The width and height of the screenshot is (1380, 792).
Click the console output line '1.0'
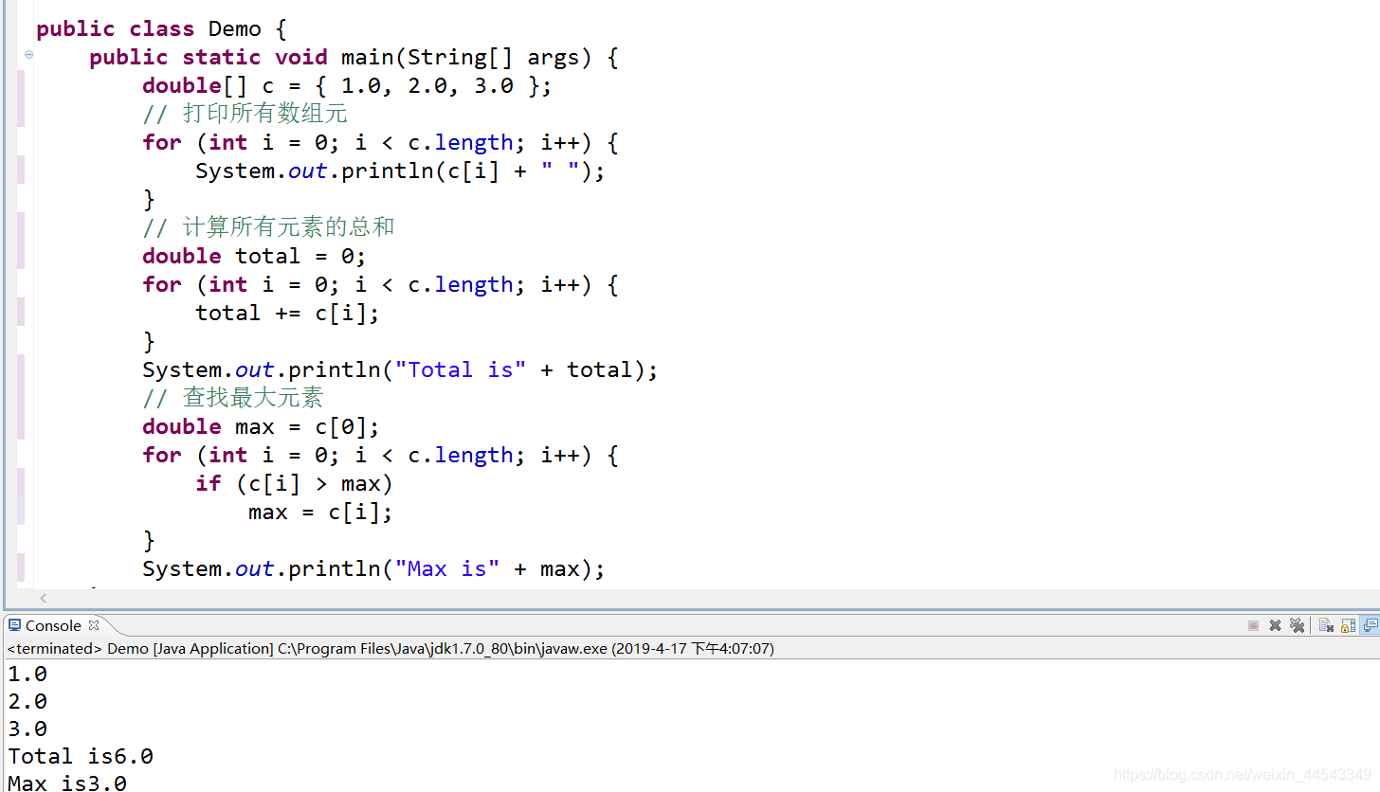(27, 675)
